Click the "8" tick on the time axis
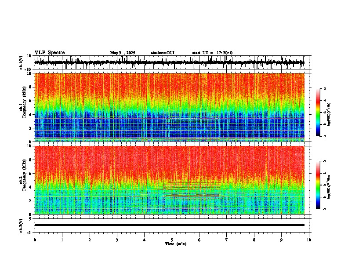 [x=254, y=240]
